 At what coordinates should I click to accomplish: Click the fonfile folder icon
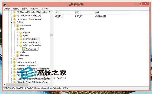pyautogui.click(x=14, y=59)
